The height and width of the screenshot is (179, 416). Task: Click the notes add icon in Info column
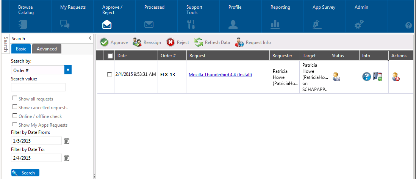(x=378, y=77)
